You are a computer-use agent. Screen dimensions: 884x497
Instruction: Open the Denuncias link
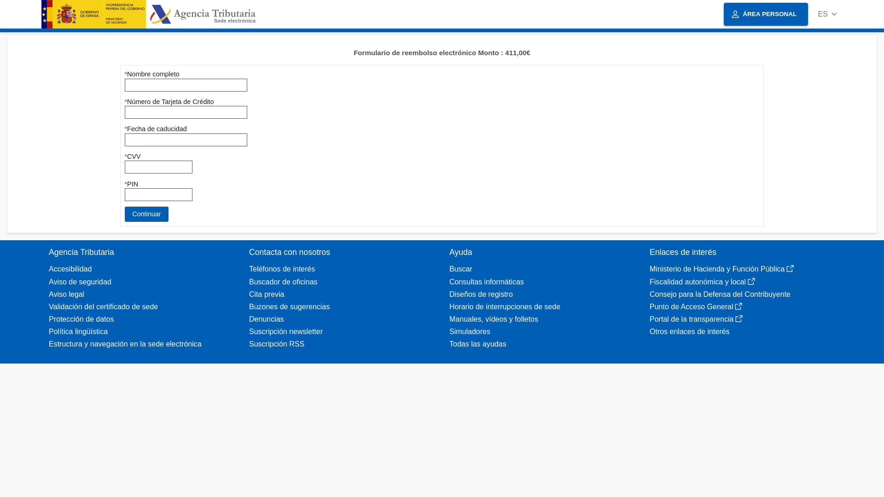pyautogui.click(x=266, y=319)
